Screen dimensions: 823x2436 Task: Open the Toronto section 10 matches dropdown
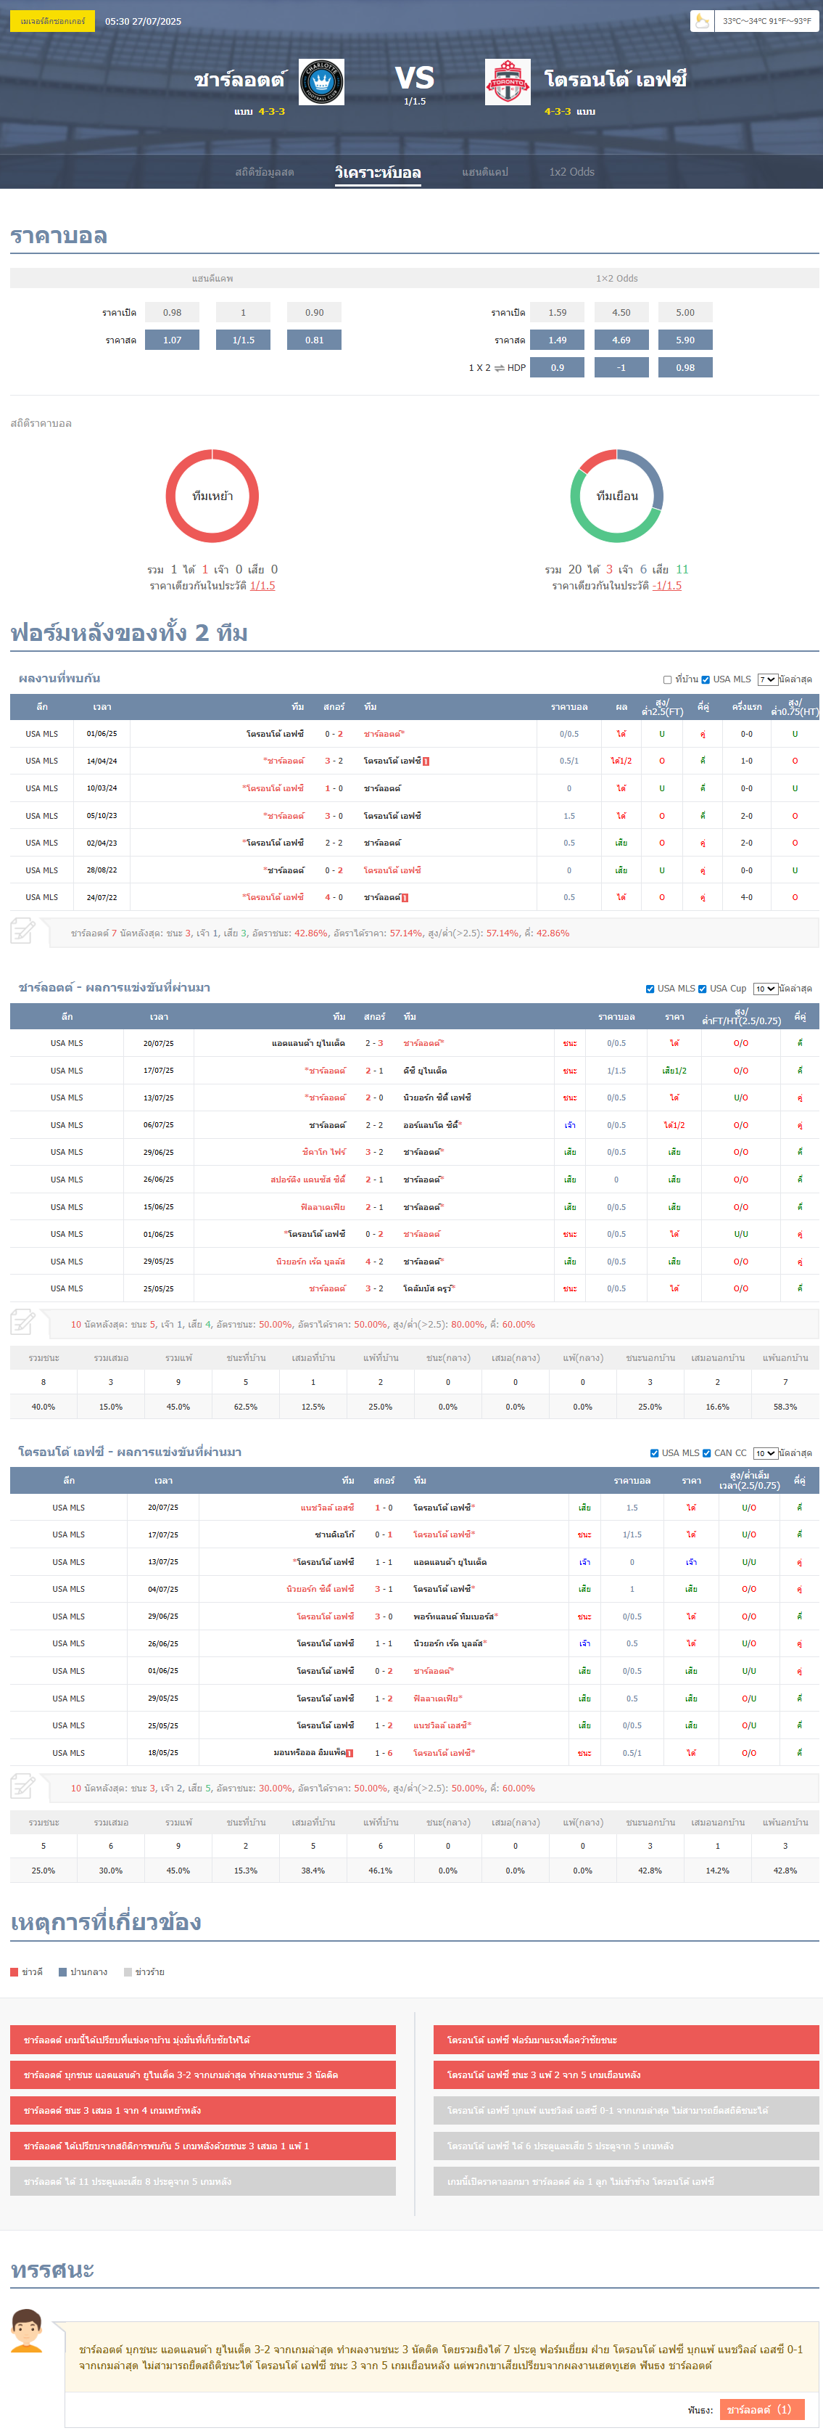[x=766, y=1453]
